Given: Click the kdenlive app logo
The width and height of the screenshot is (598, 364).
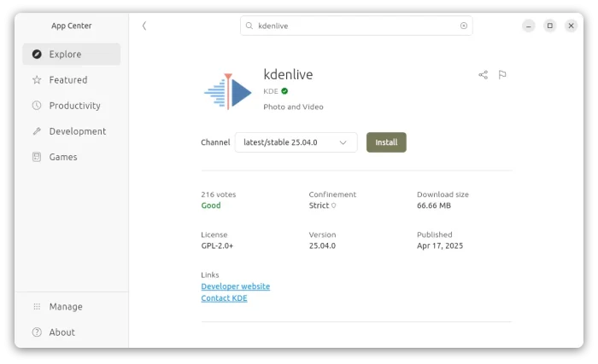Looking at the screenshot, I should click(x=228, y=91).
